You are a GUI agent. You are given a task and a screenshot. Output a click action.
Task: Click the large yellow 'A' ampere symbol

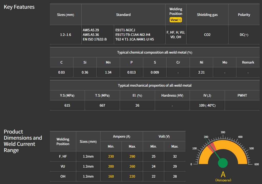click(x=223, y=174)
